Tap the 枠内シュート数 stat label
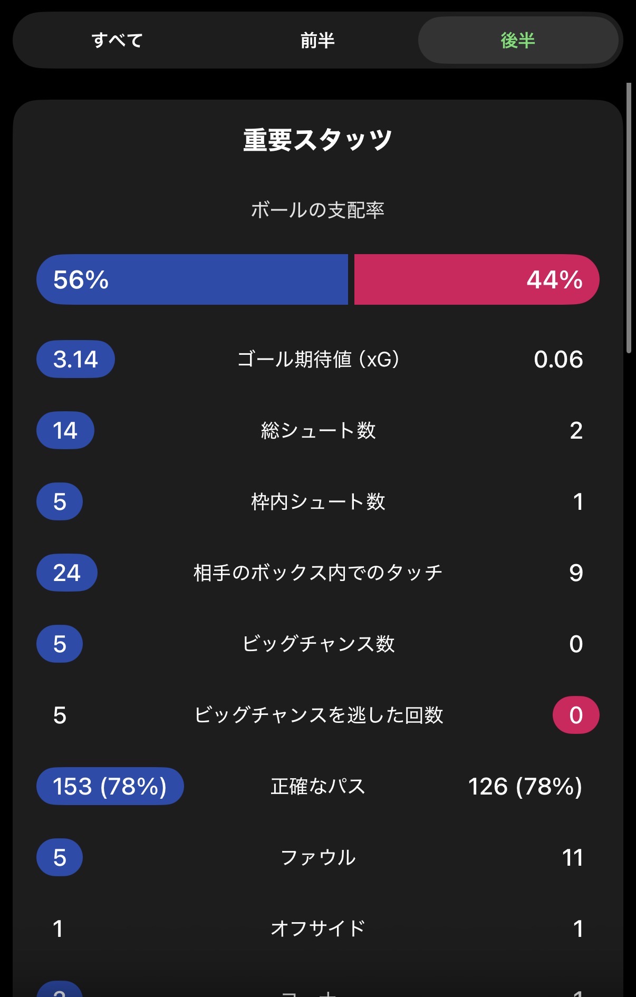Viewport: 636px width, 997px height. click(317, 502)
